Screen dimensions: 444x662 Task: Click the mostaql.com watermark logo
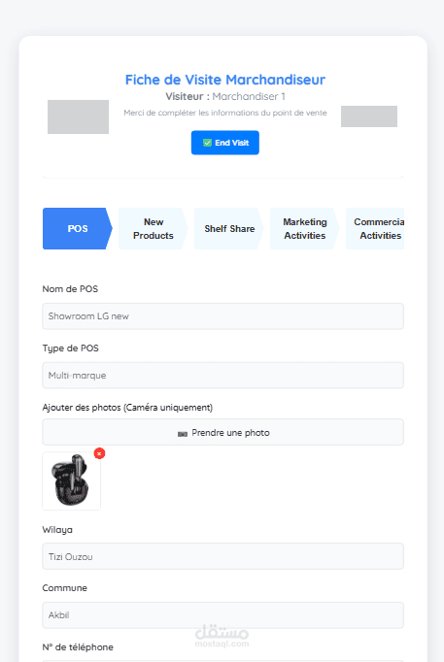click(222, 636)
